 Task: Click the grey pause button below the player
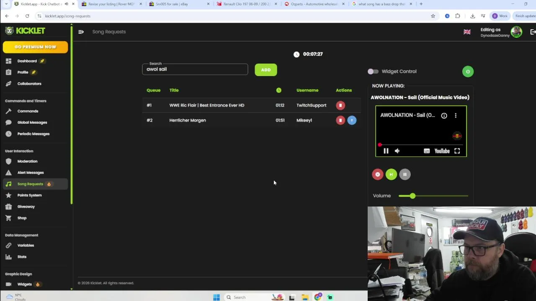coord(405,174)
